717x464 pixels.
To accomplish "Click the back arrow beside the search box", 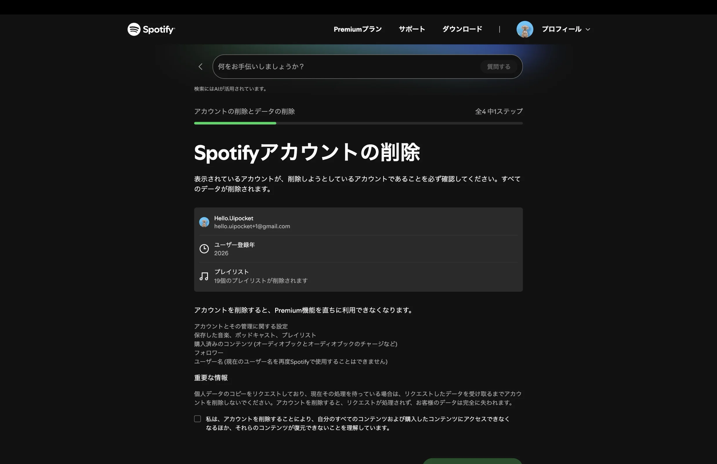I will click(x=201, y=67).
